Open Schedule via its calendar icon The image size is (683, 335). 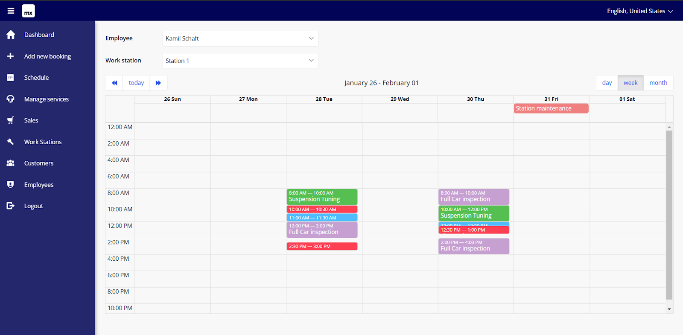(x=11, y=78)
